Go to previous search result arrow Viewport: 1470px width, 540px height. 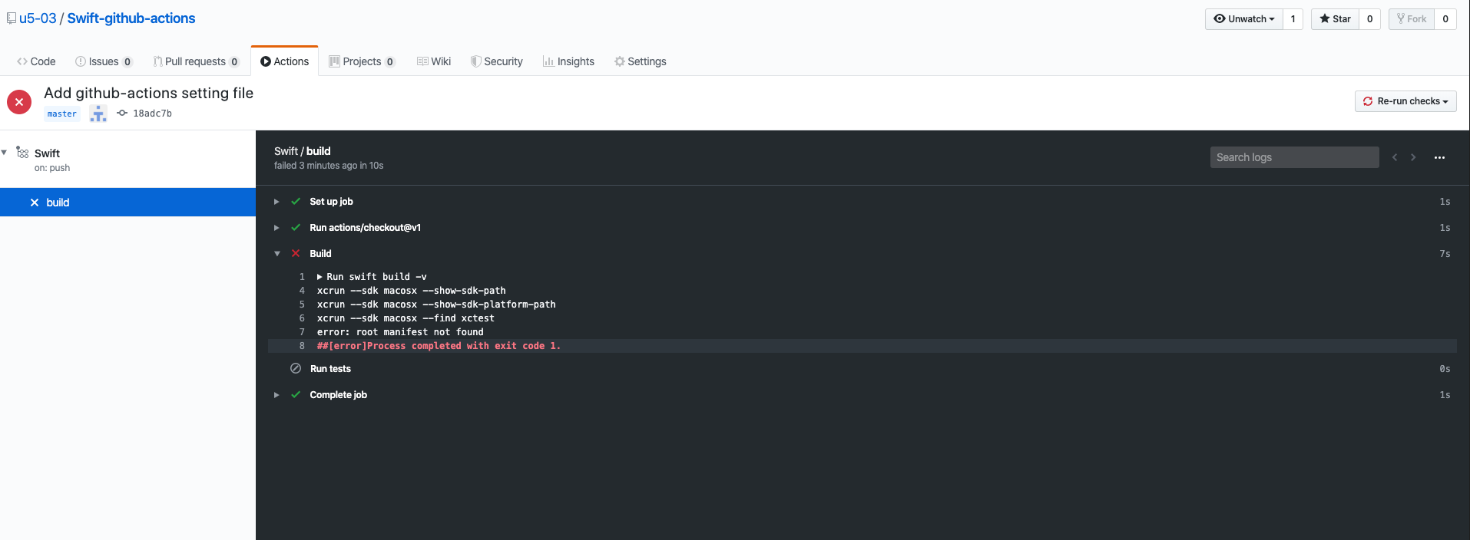tap(1395, 157)
